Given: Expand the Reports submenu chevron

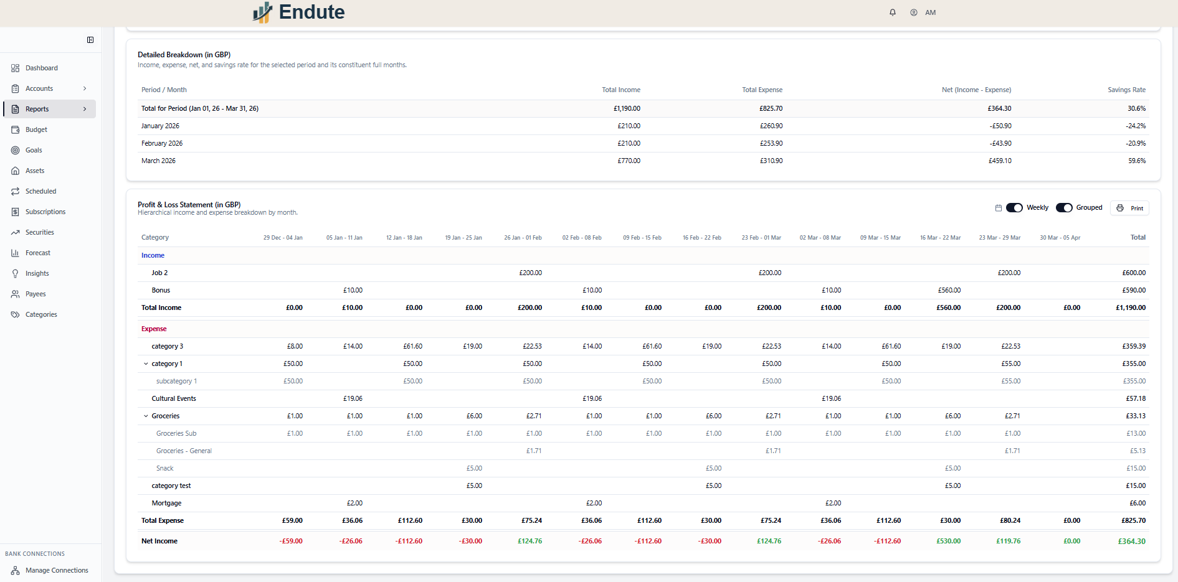Looking at the screenshot, I should (x=85, y=109).
